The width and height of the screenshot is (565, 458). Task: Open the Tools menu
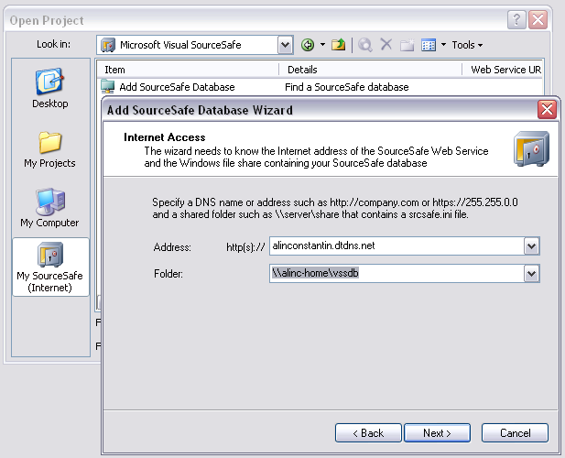(467, 45)
